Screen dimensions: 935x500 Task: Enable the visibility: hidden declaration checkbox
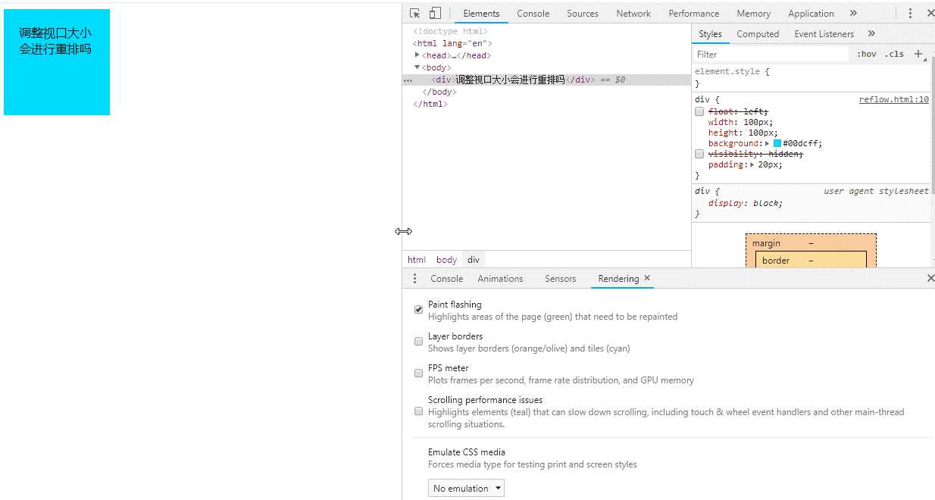(699, 154)
